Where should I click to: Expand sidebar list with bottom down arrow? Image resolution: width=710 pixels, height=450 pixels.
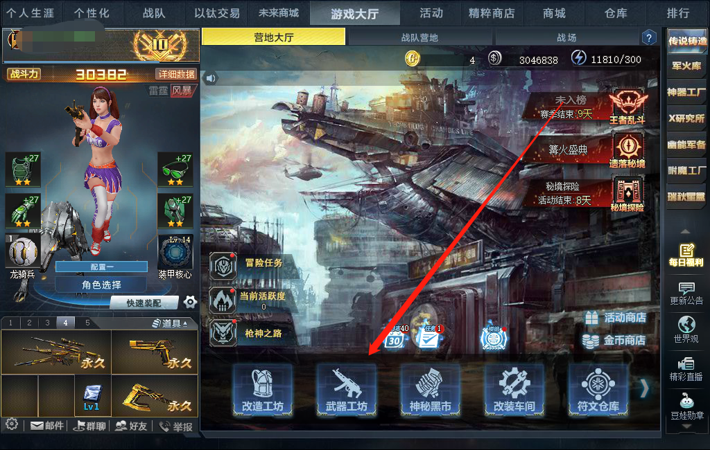(x=686, y=426)
